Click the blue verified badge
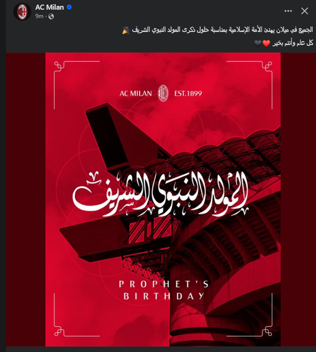Screen dimensions: 316x352 pos(69,7)
